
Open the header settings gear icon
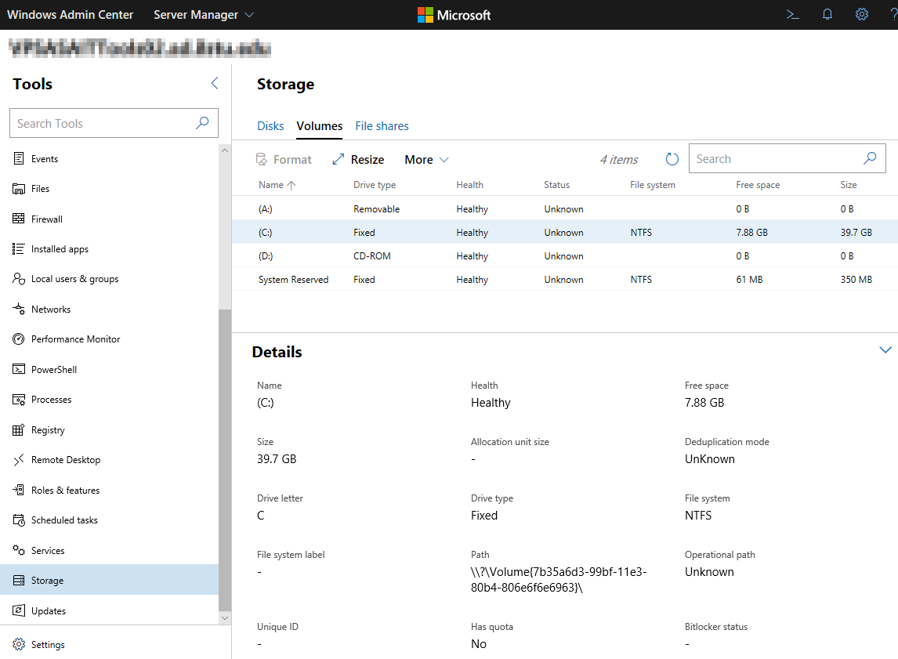(861, 15)
